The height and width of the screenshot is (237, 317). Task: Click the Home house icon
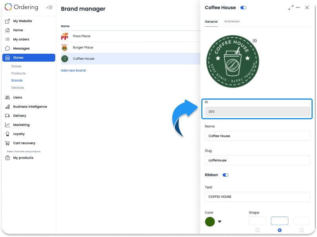[7, 30]
